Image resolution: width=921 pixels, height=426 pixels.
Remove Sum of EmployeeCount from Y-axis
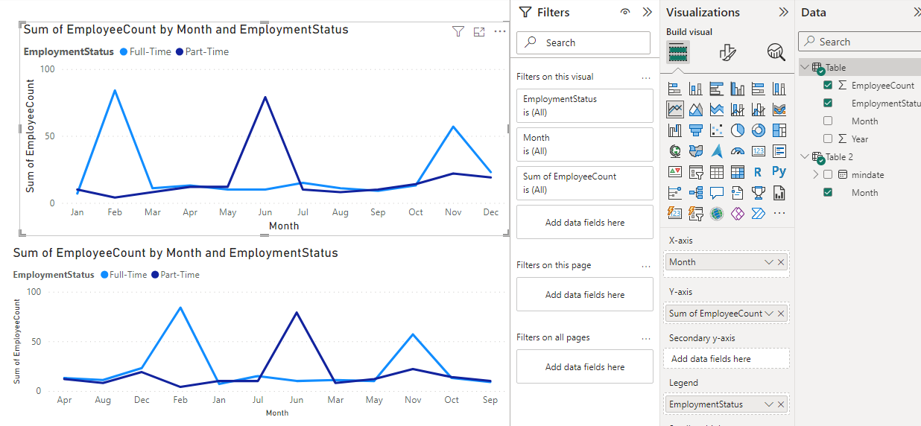[781, 314]
